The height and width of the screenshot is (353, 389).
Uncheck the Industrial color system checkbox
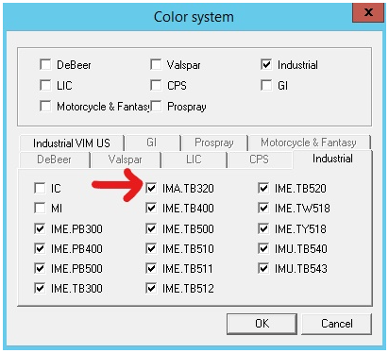click(x=266, y=65)
